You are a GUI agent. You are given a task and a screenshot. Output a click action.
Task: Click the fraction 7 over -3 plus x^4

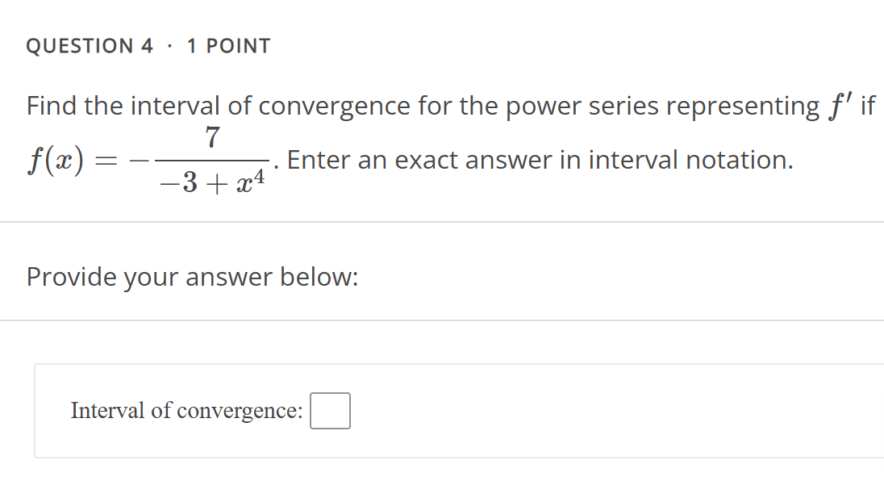211,159
